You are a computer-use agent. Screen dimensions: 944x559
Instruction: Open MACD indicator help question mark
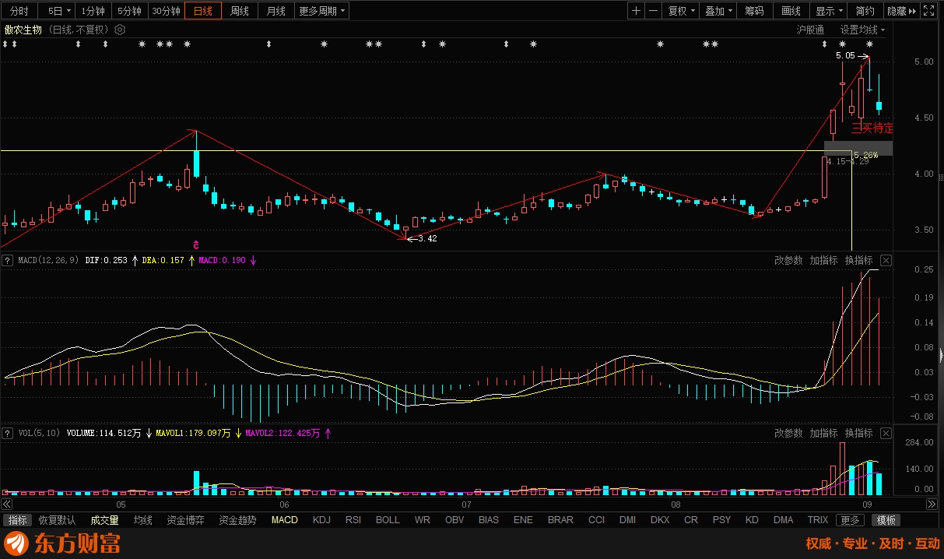[9, 260]
